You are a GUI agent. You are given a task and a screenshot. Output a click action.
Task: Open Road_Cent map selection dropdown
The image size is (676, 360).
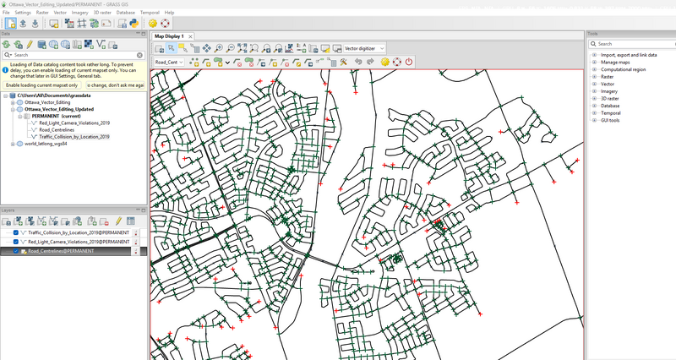[170, 62]
